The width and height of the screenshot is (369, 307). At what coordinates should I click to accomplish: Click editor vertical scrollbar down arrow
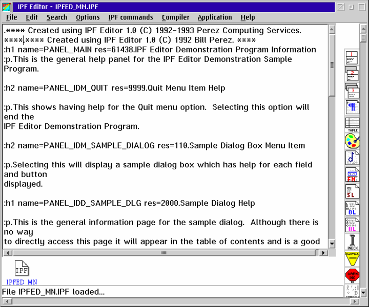(x=332, y=244)
